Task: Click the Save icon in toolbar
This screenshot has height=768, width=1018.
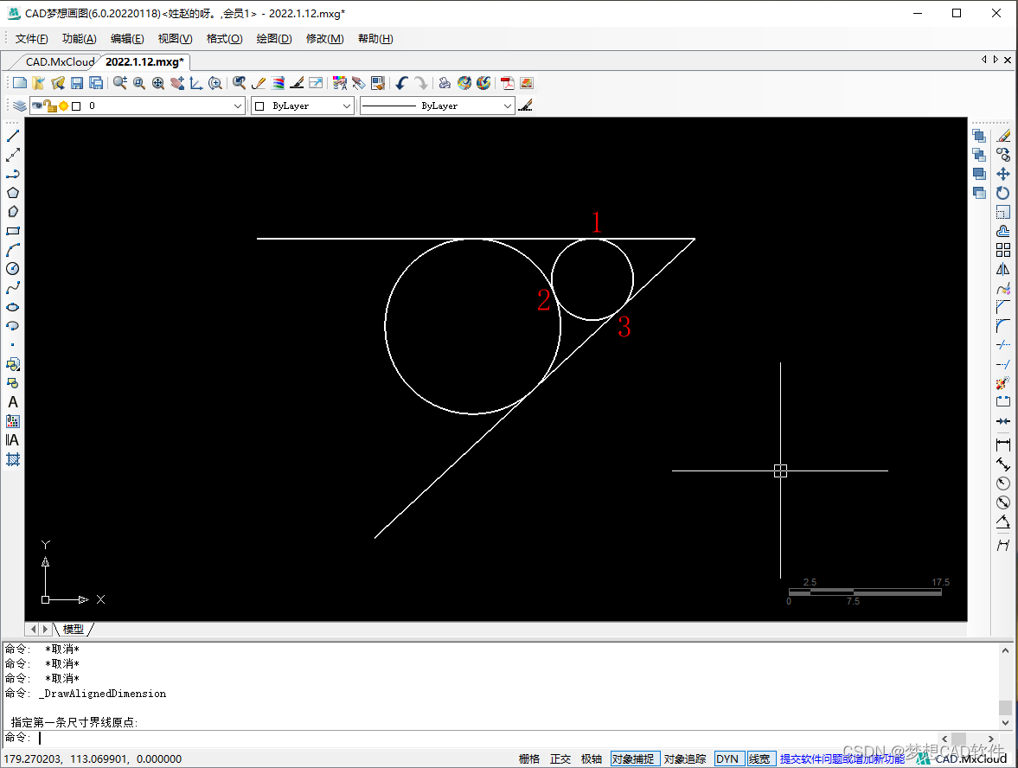Action: [x=77, y=83]
